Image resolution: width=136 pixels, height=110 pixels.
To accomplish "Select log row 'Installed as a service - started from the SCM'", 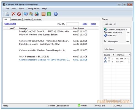I will click(x=51, y=44).
